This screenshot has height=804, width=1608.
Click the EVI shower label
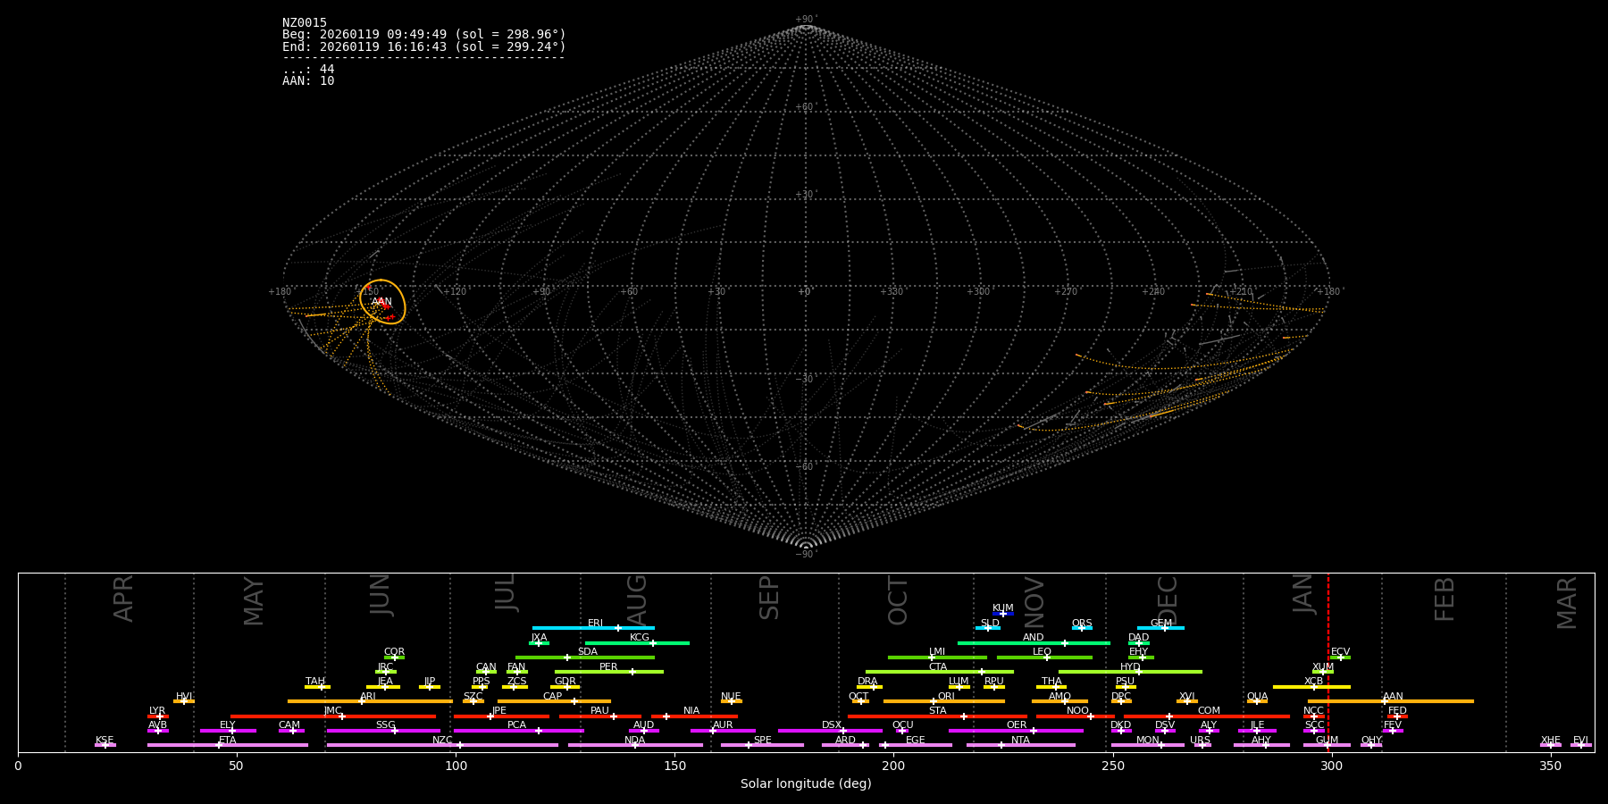(x=1581, y=741)
